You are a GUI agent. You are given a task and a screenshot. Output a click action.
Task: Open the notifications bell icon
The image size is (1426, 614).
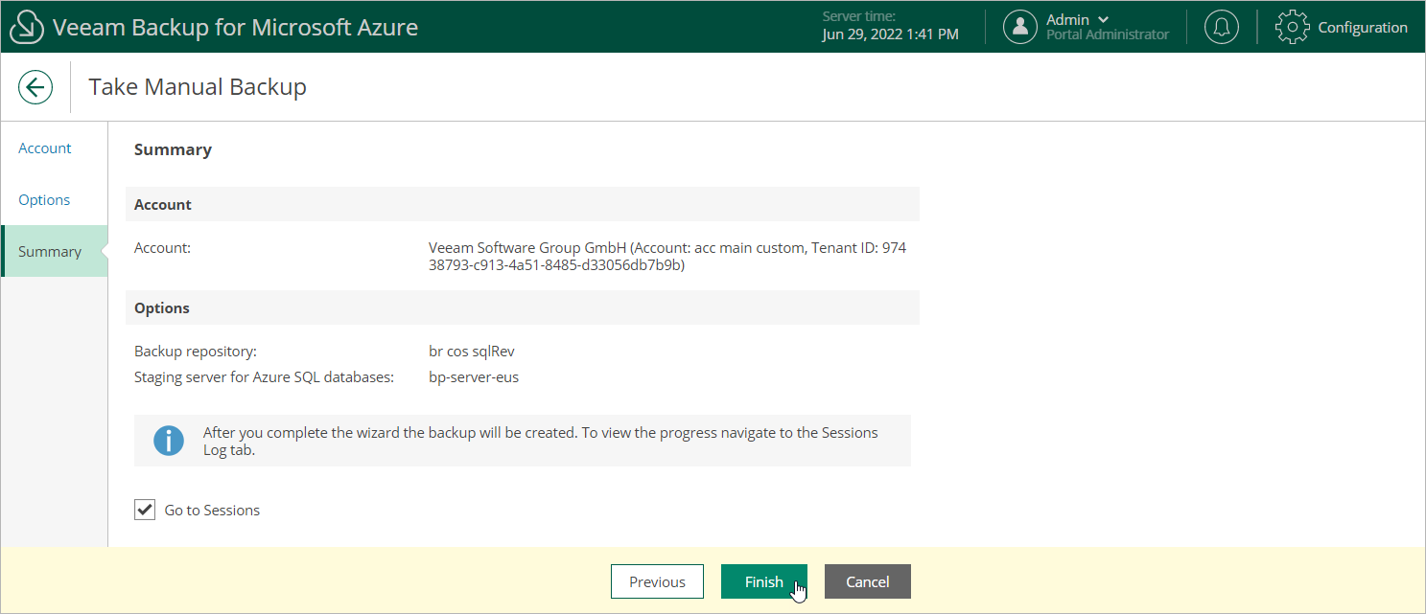tap(1221, 27)
